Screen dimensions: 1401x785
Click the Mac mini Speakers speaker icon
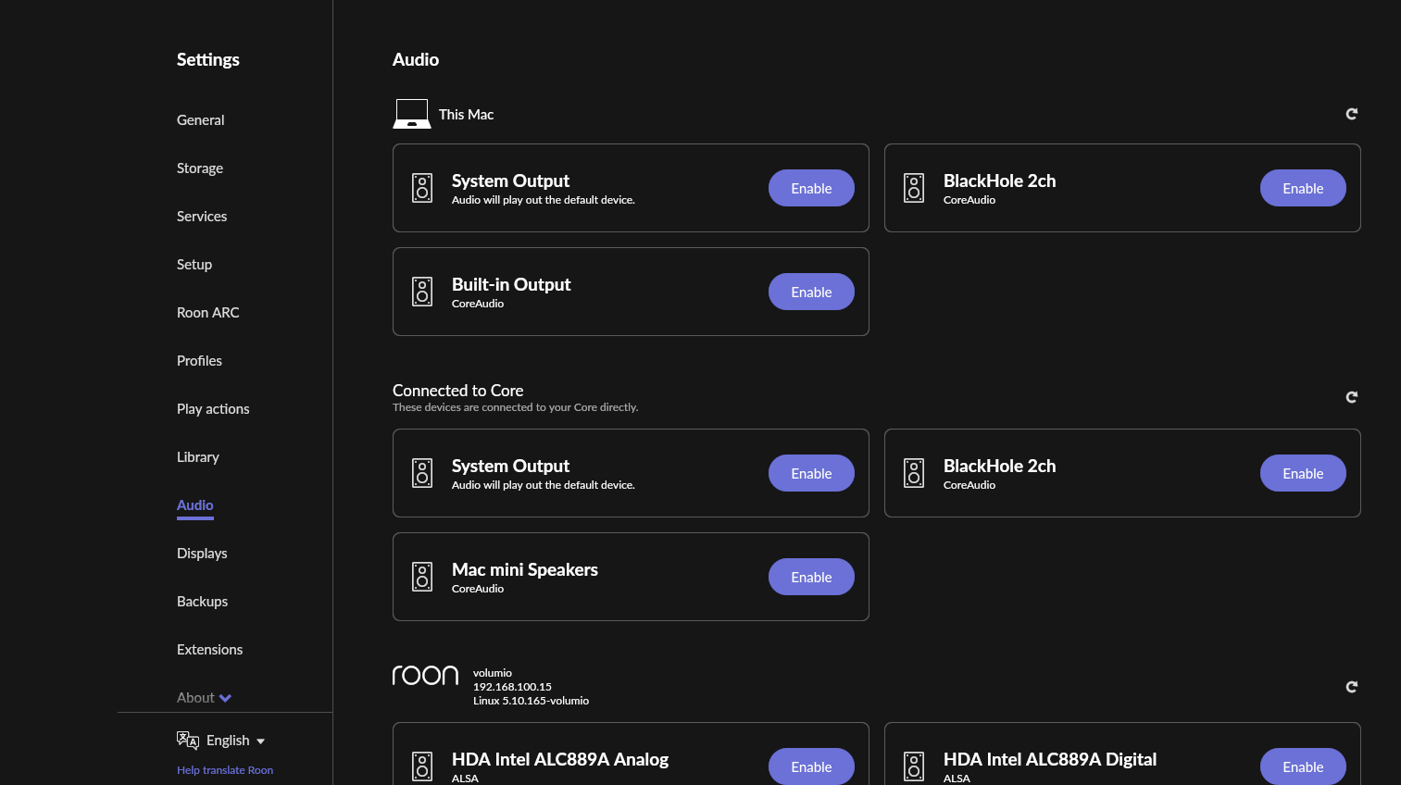coord(422,577)
